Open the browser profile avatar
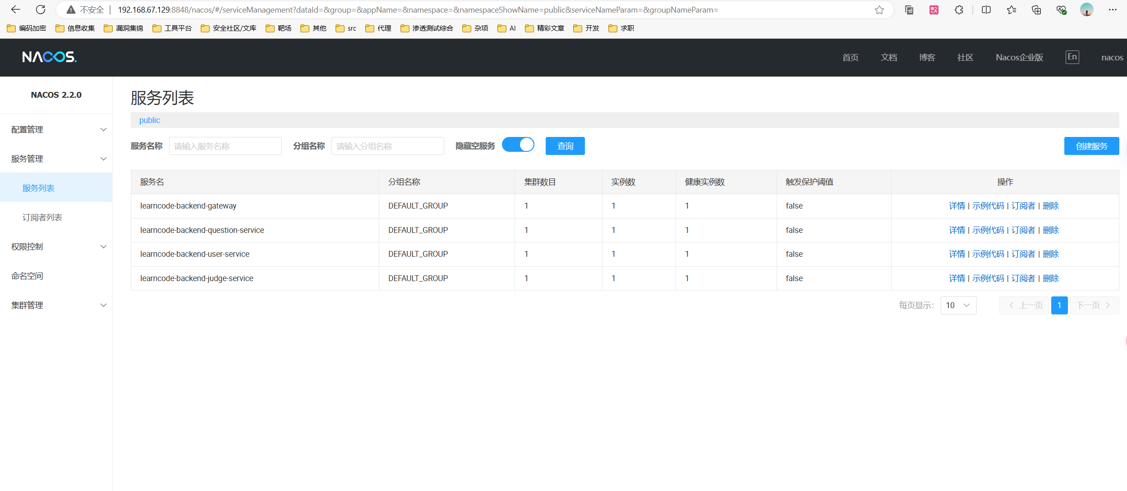1127x491 pixels. 1087,9
